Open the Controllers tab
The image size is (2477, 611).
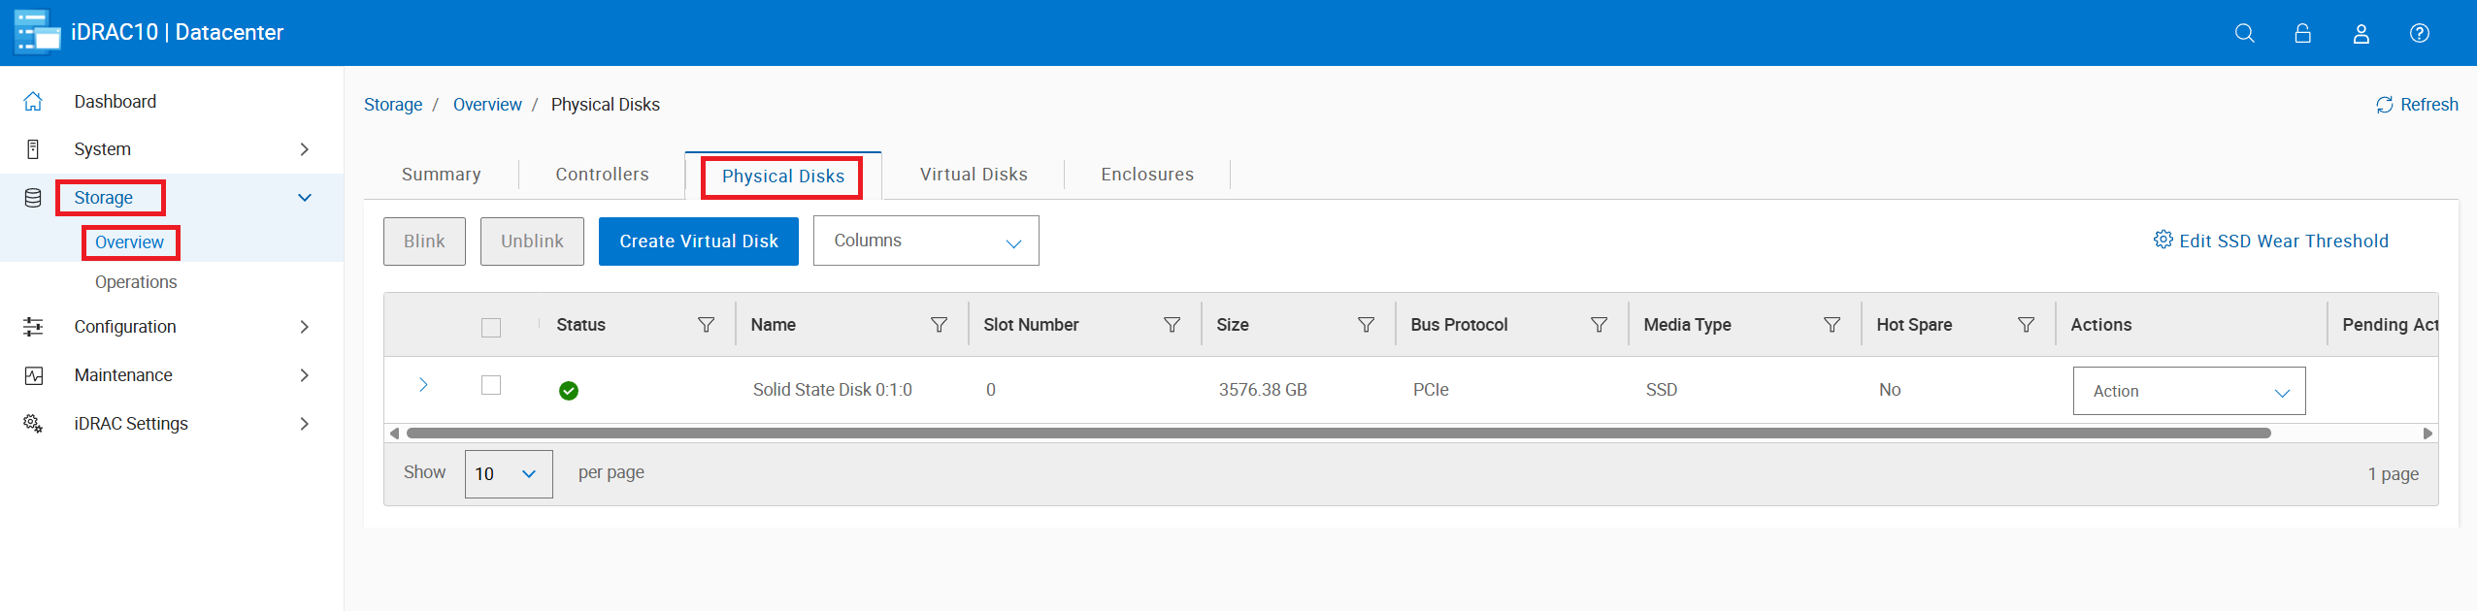pos(602,175)
